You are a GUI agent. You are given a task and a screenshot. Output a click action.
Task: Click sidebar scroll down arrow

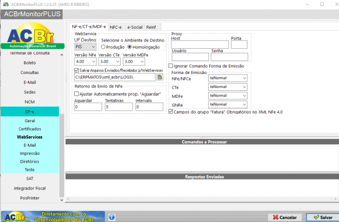[x=61, y=200]
